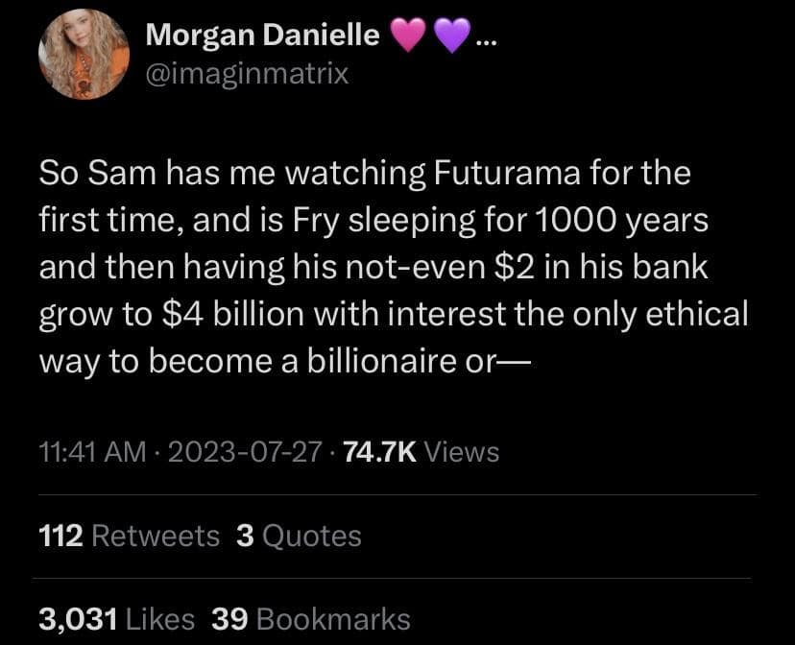Image resolution: width=795 pixels, height=645 pixels.
Task: Open the @imaginmatrix handle link
Action: [247, 73]
